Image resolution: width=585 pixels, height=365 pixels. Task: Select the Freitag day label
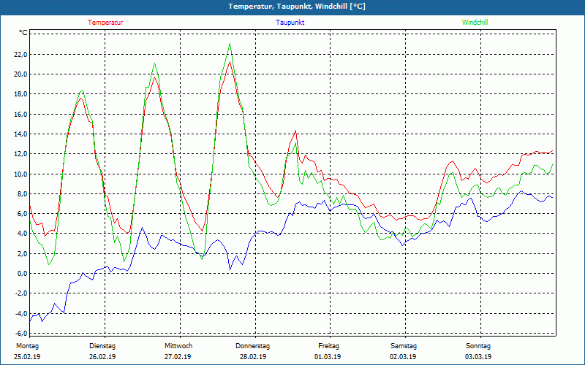pyautogui.click(x=328, y=346)
